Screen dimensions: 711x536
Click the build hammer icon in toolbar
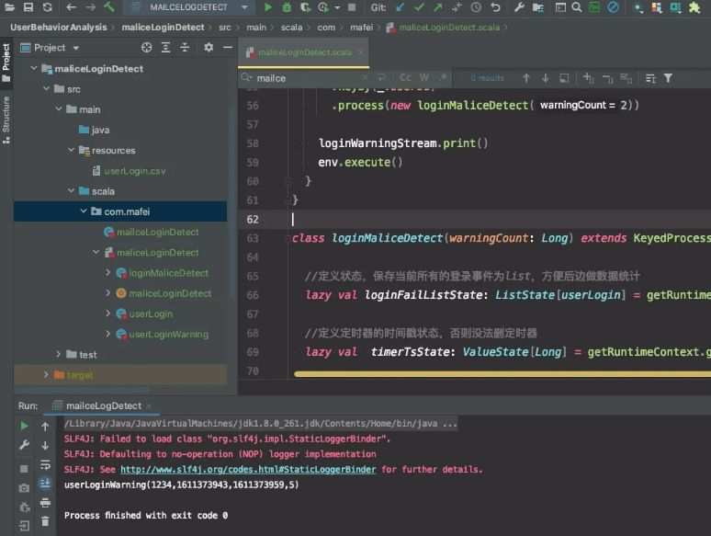coord(109,7)
